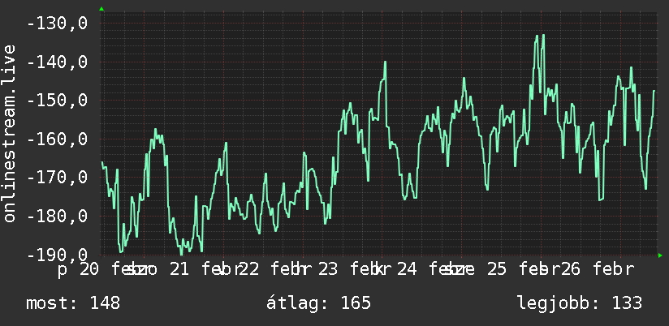Click the -130,0 y-axis label
The width and height of the screenshot is (669, 326).
[57, 24]
